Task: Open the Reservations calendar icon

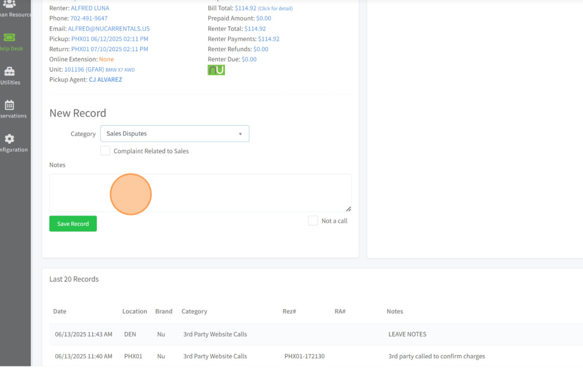Action: (10, 105)
